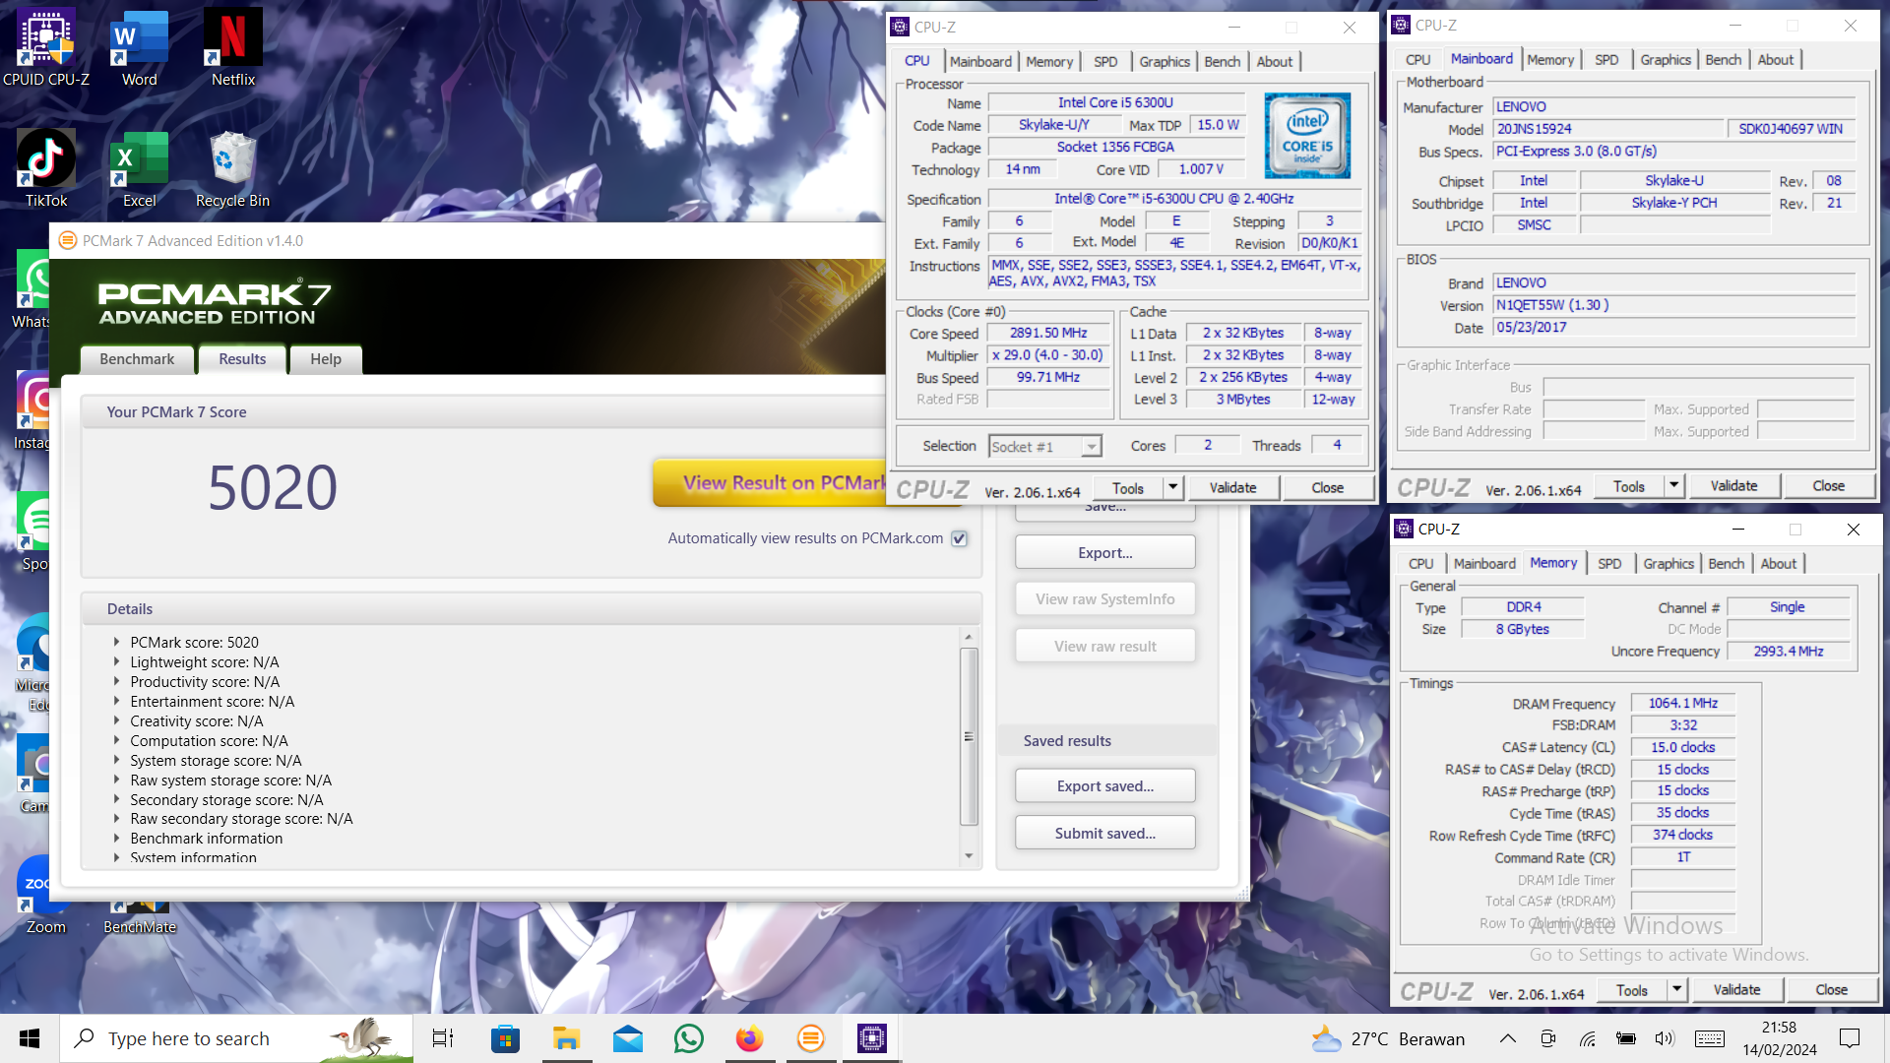Open Microsoft Store from the taskbar
The image size is (1890, 1063).
coord(505,1038)
